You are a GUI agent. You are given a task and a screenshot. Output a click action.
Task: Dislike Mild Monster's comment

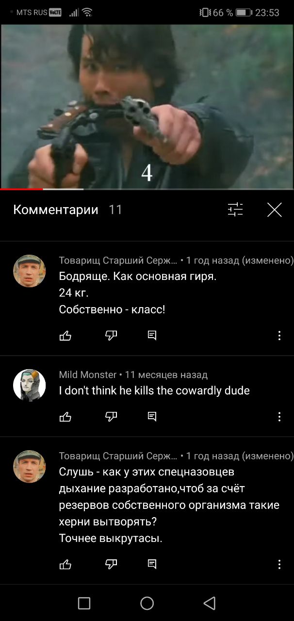[111, 416]
